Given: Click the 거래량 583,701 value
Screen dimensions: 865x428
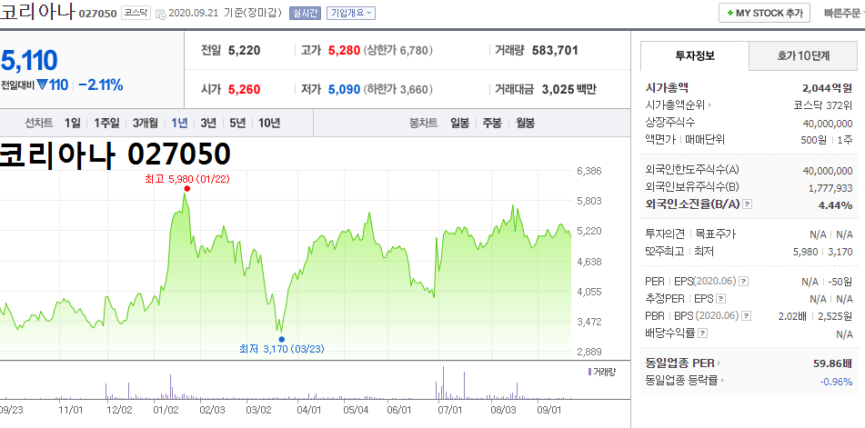Looking at the screenshot, I should pyautogui.click(x=555, y=51).
